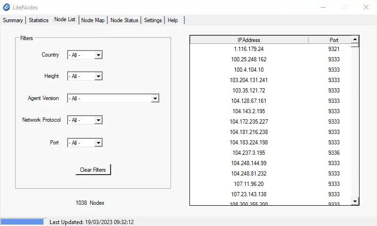
Task: Close the LiteNodes window
Action: 366,7
